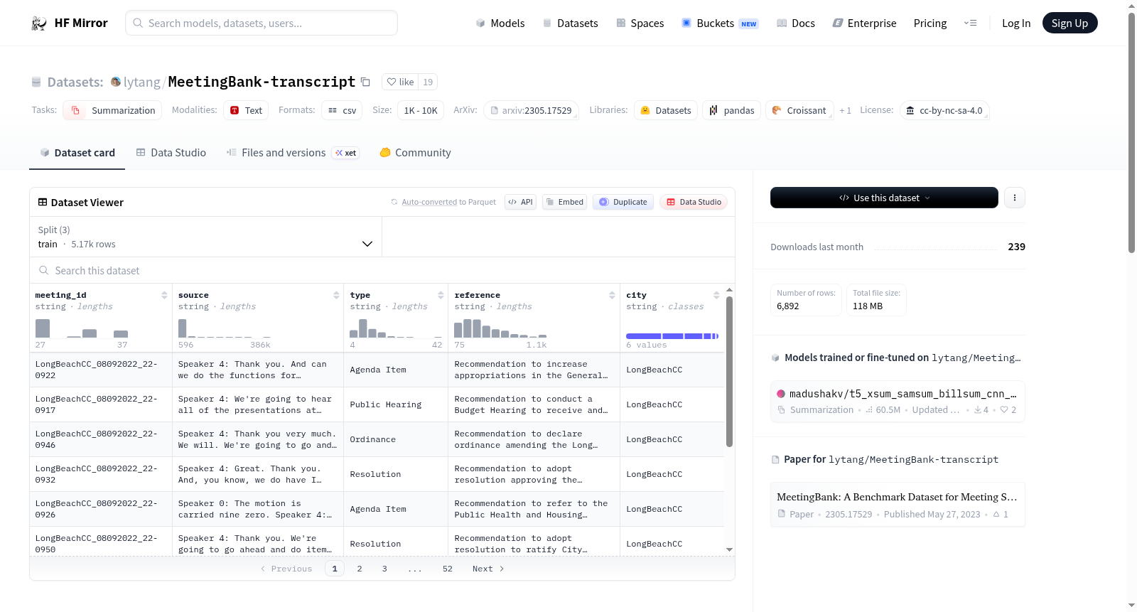Open the extra navigation menu icon beside Pricing

pos(970,23)
